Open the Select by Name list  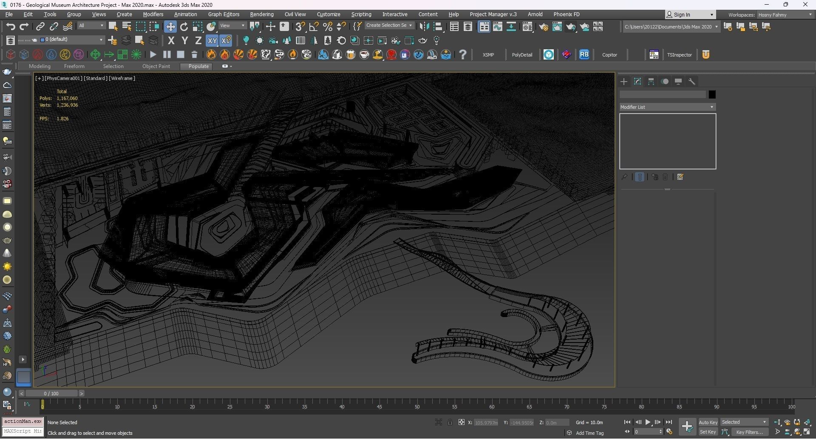point(127,26)
